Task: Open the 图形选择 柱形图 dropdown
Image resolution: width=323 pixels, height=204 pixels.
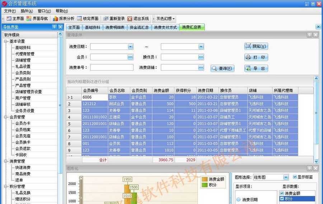Action: 286,177
